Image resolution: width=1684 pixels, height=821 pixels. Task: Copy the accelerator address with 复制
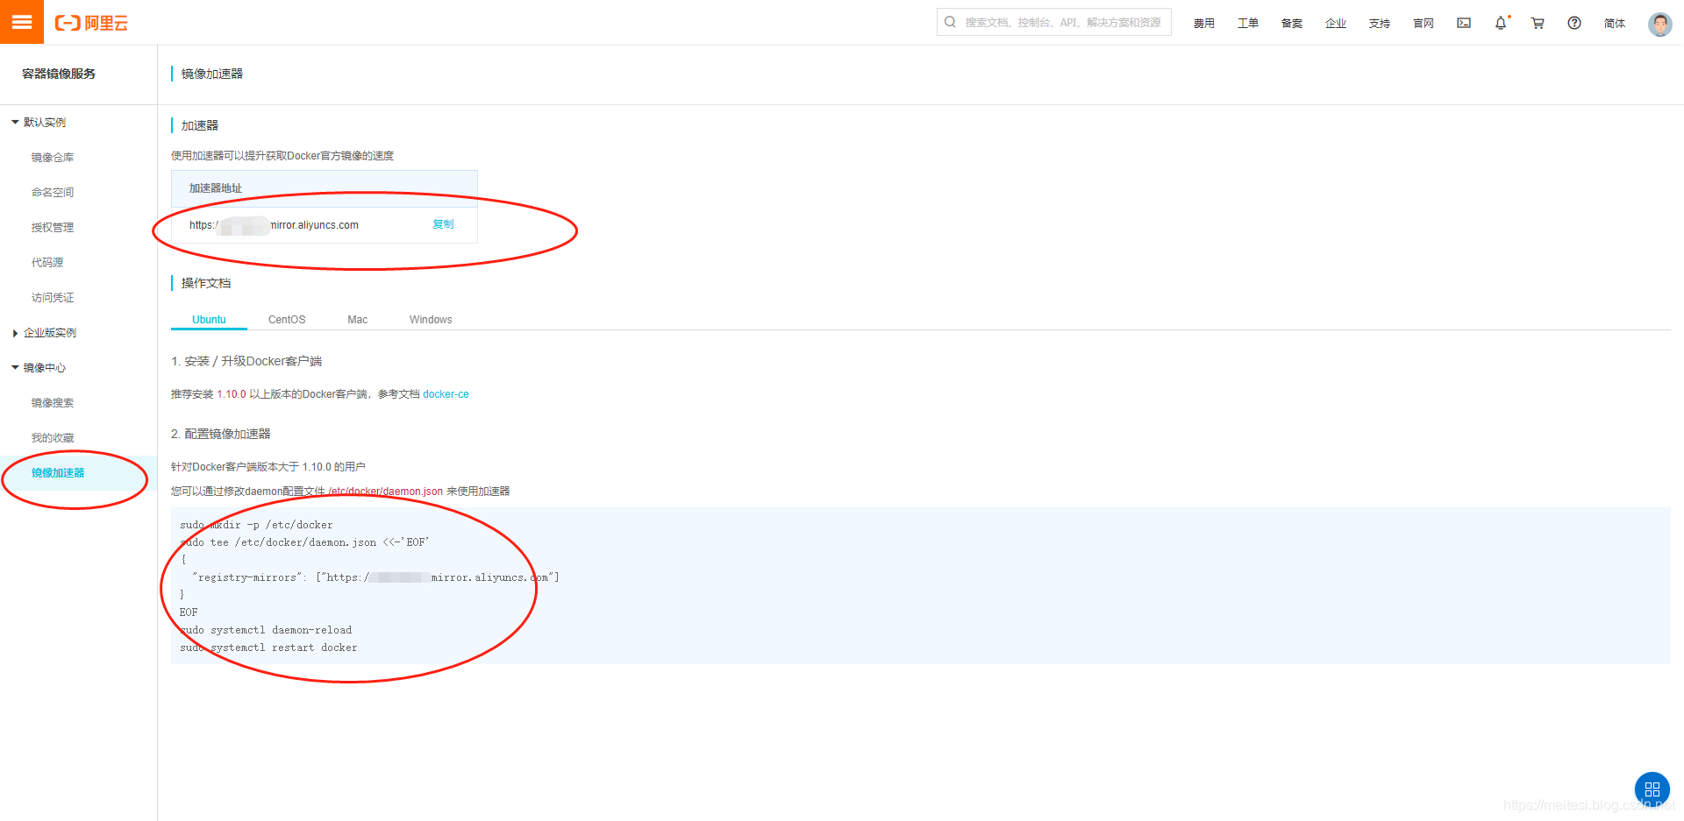coord(444,224)
